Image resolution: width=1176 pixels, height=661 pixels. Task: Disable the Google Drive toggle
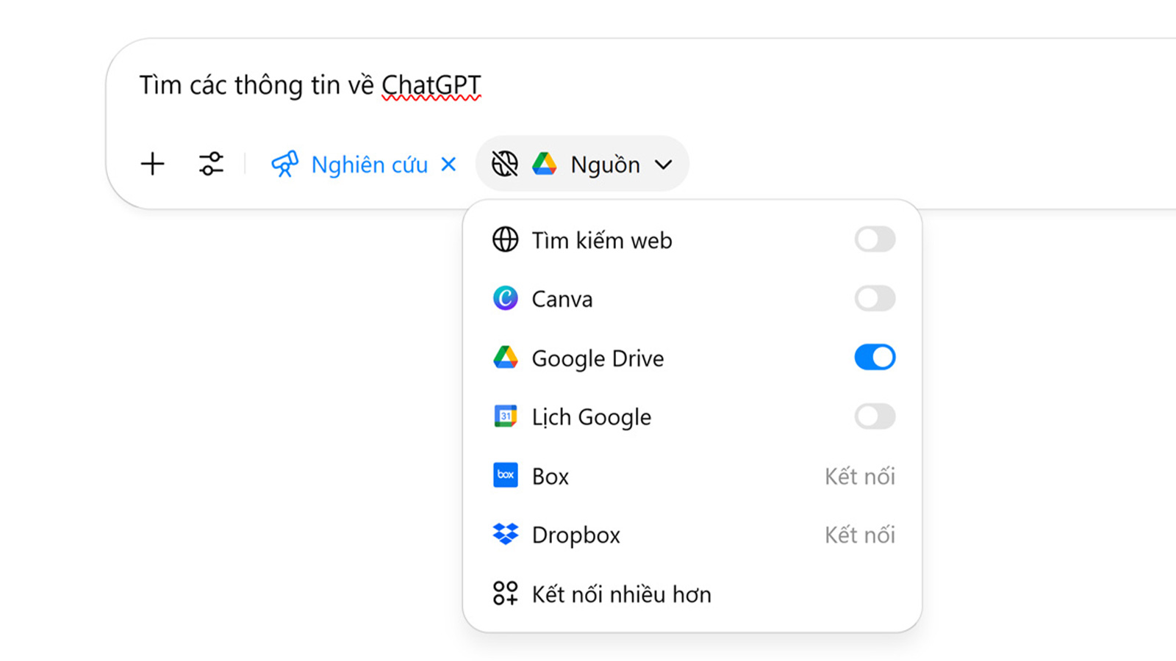coord(875,358)
